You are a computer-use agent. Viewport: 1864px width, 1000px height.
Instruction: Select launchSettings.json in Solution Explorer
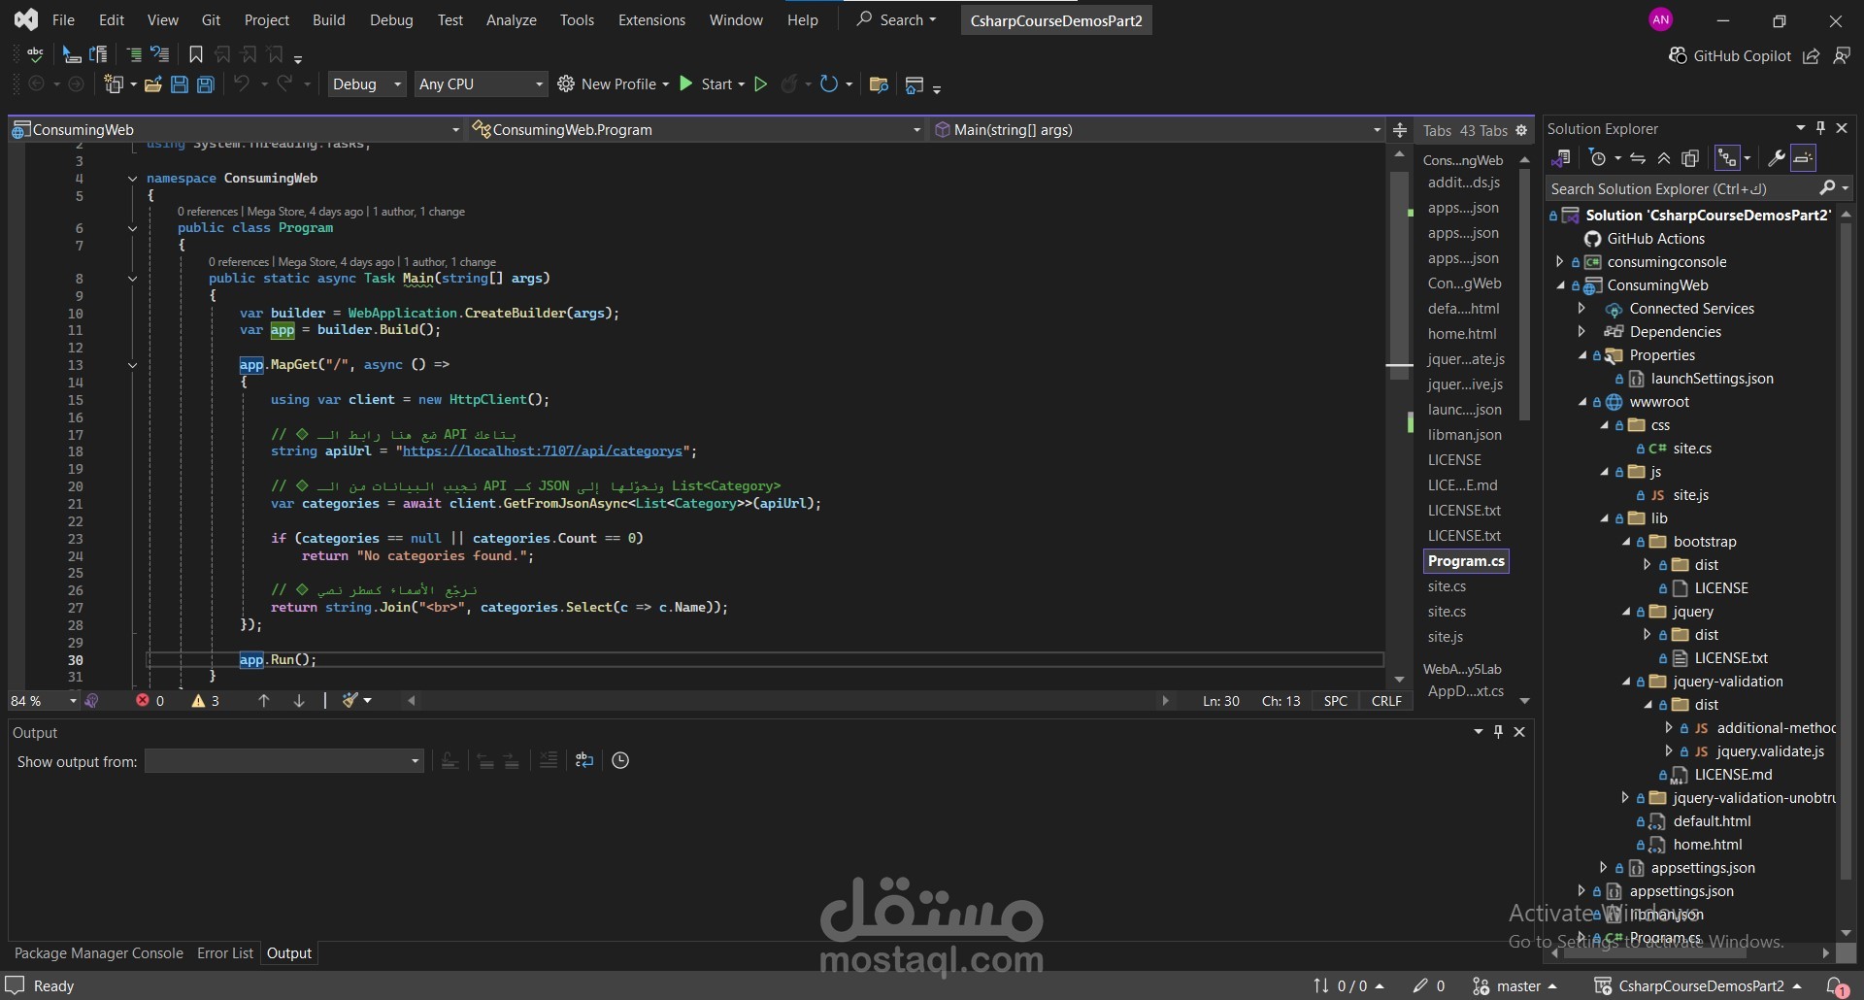pos(1712,379)
